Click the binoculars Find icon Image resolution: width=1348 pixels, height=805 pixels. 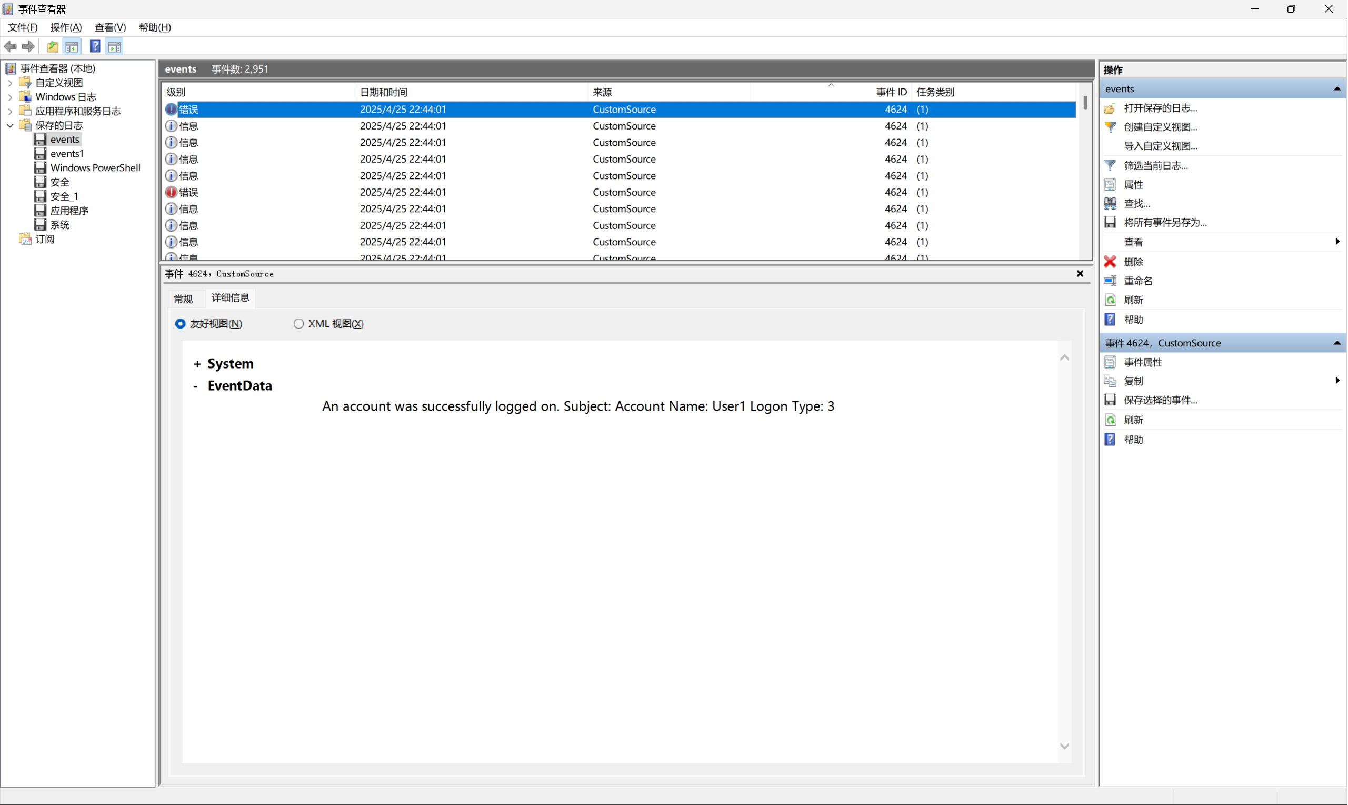click(x=1110, y=203)
